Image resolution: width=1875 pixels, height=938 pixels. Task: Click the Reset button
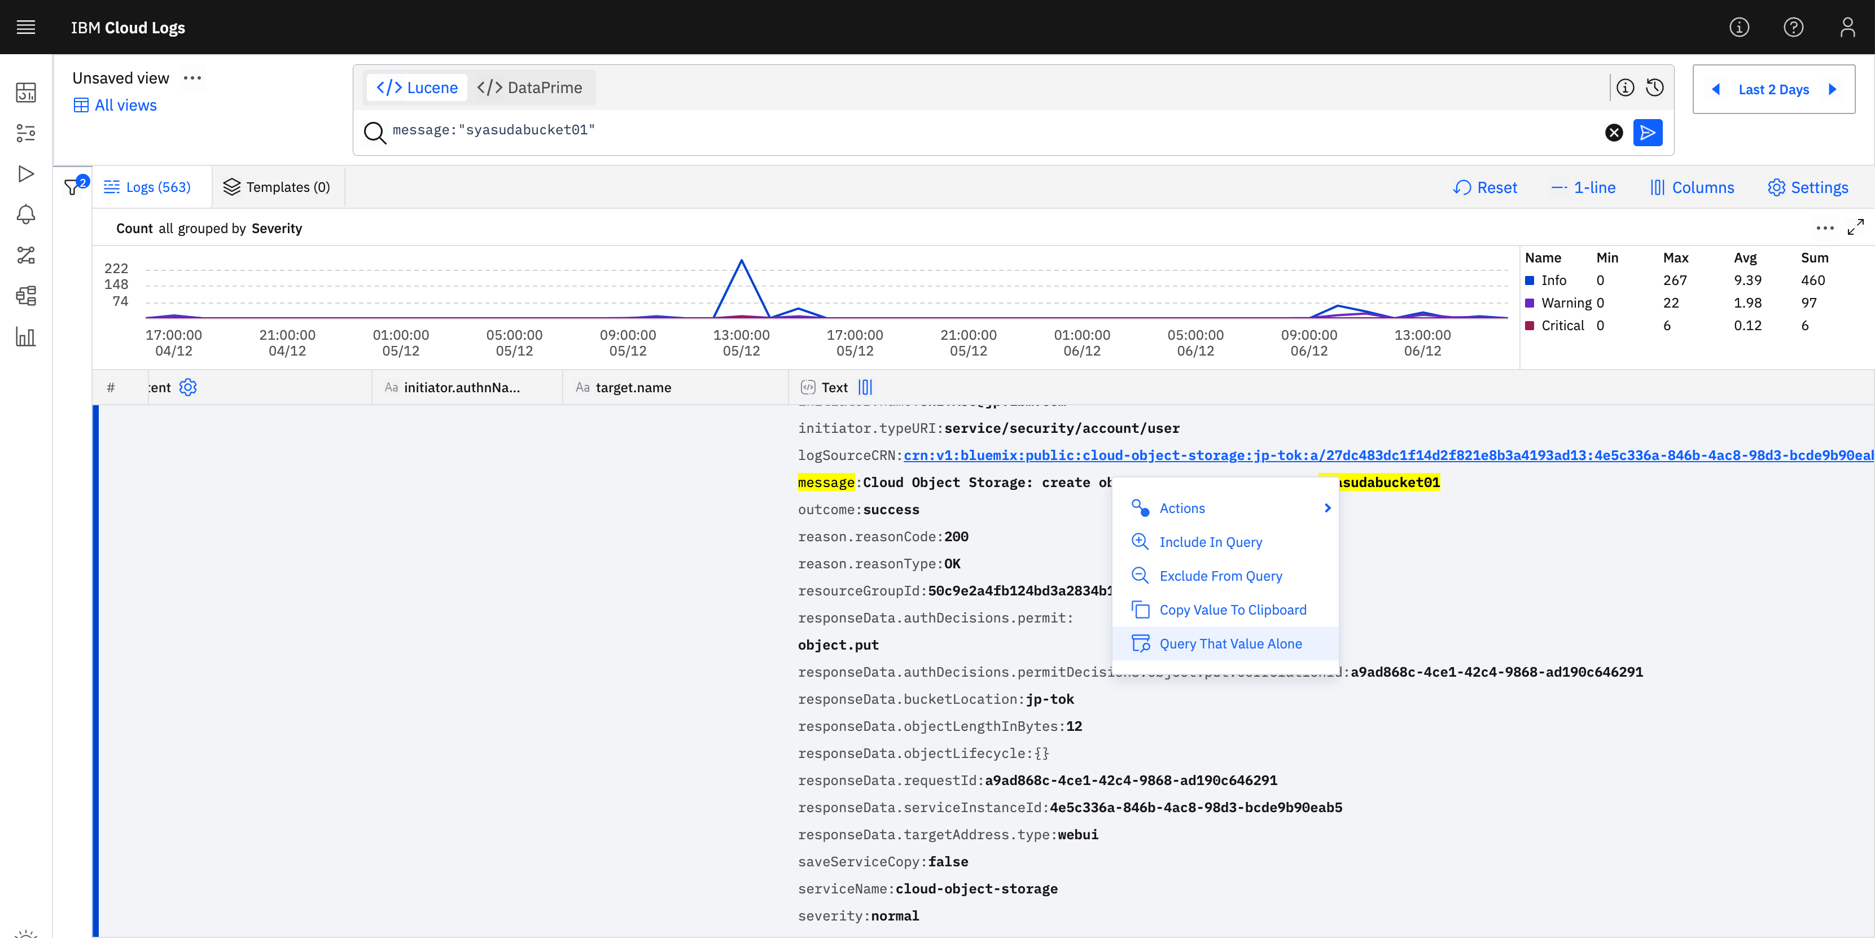[x=1485, y=187]
